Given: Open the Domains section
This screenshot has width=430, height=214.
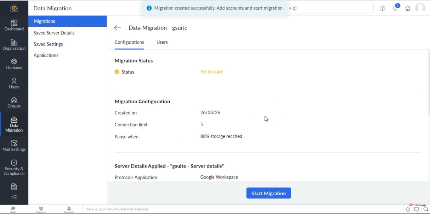Looking at the screenshot, I should (14, 64).
